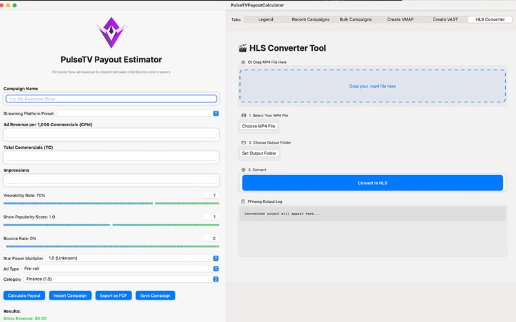Click the PulseTV purple logo

111,33
